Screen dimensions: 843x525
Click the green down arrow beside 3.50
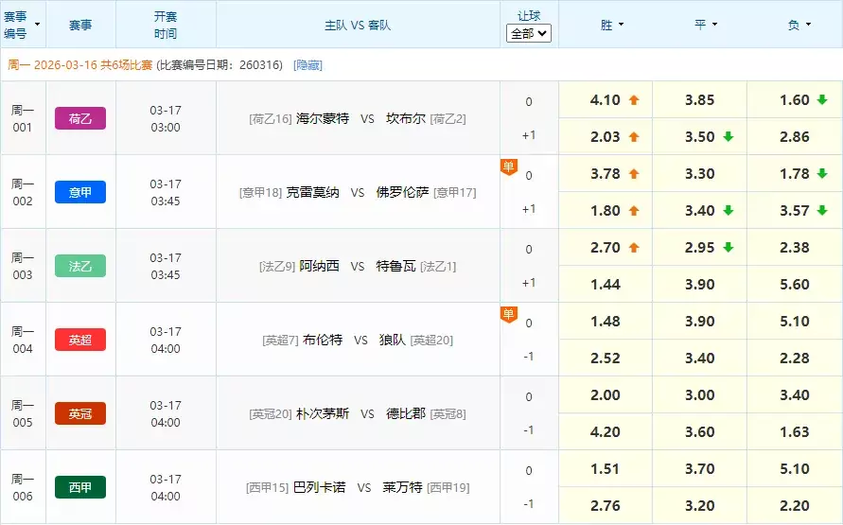(x=729, y=136)
